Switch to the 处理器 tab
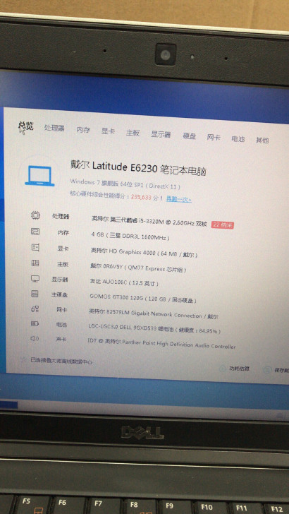Viewport: 289px width, 514px height. [x=54, y=128]
